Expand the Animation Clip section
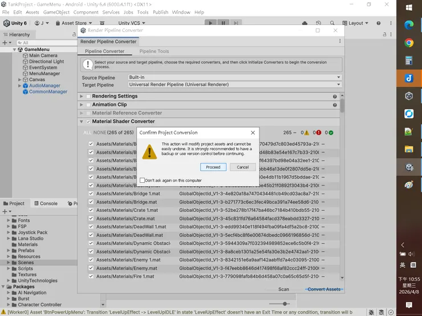This screenshot has width=422, height=316. (x=82, y=105)
